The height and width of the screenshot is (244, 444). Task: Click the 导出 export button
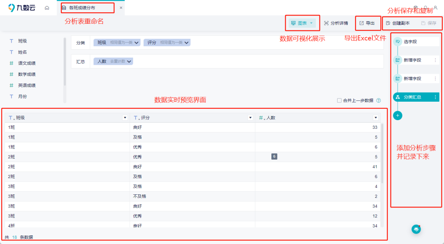[368, 23]
